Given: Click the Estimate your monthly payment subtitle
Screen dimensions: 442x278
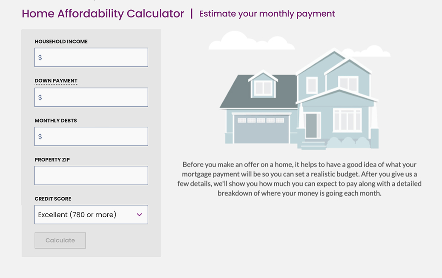Looking at the screenshot, I should coord(267,14).
